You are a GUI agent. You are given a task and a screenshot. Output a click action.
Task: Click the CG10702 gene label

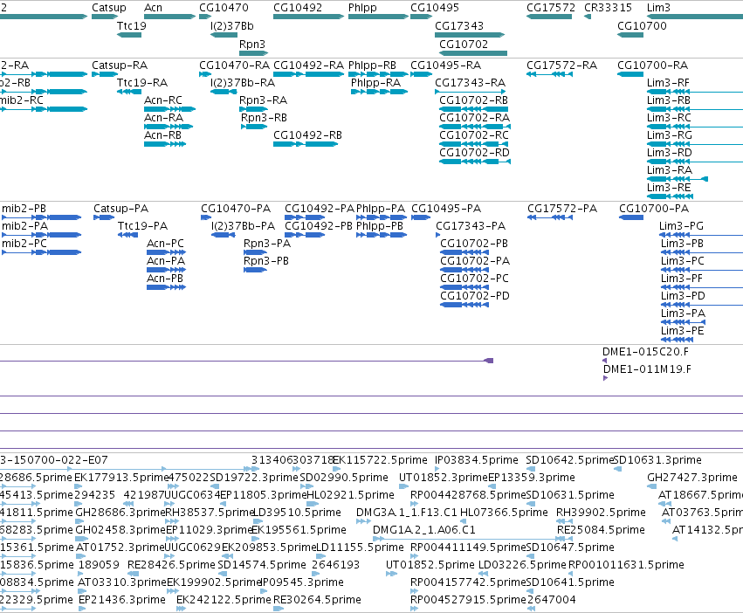tap(464, 44)
